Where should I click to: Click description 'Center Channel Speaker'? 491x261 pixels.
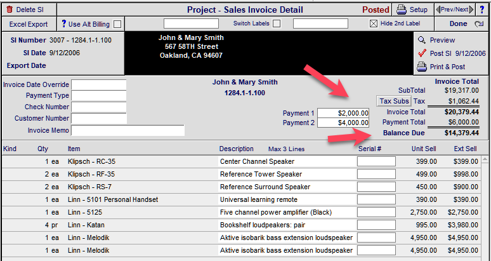tap(257, 162)
